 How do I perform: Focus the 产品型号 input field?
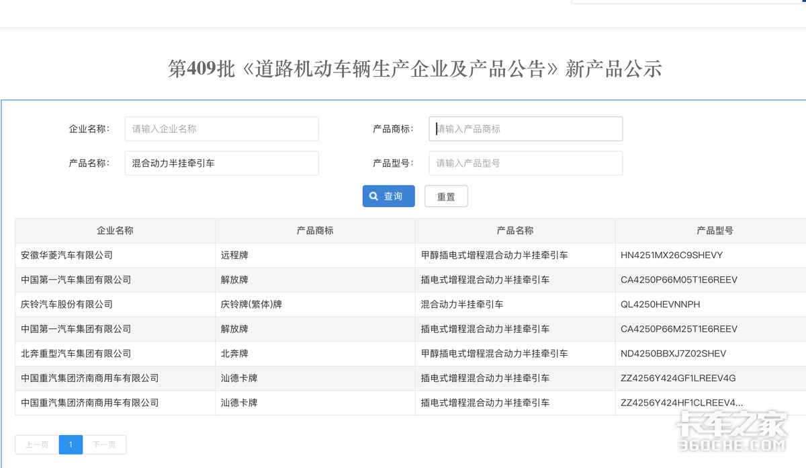tap(525, 163)
